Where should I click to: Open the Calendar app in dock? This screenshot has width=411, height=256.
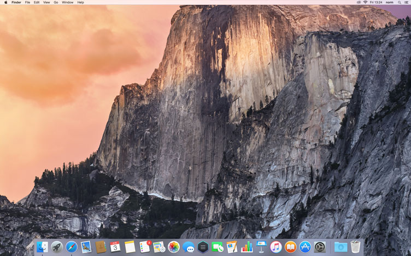(115, 247)
